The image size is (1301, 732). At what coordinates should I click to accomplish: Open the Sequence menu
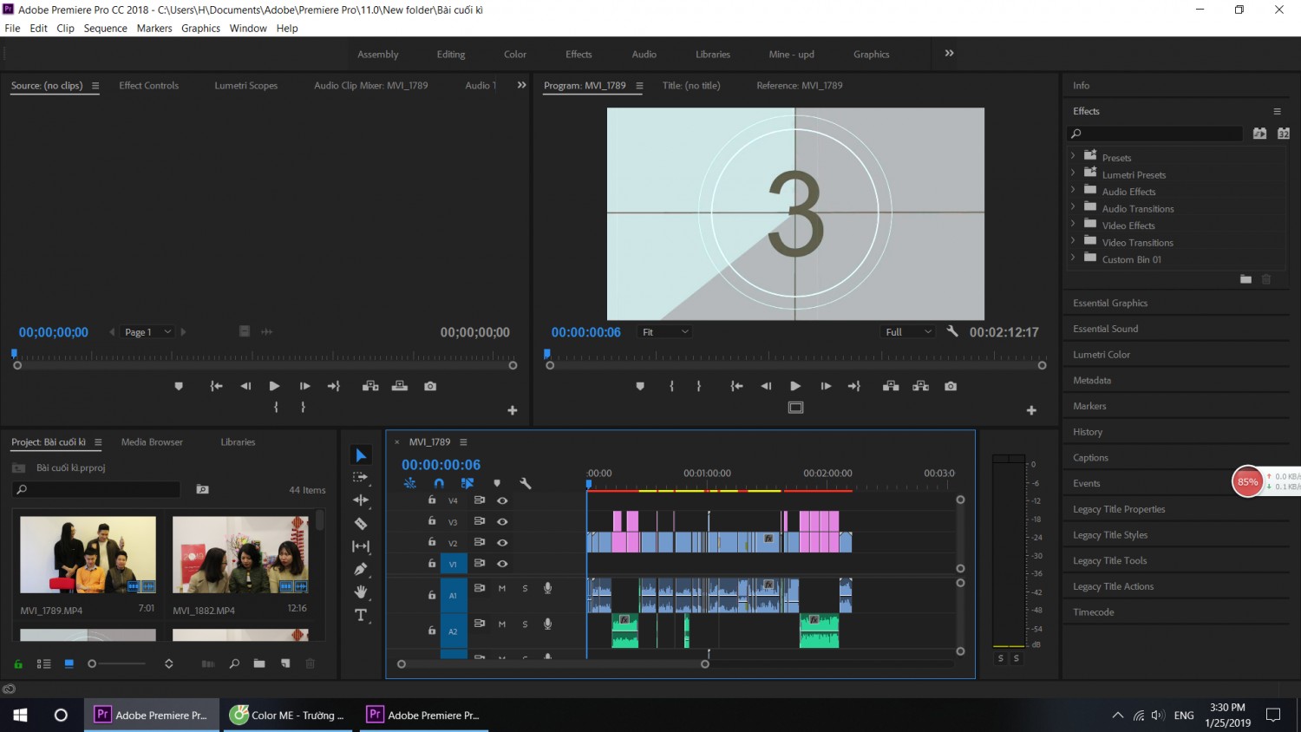pos(106,29)
